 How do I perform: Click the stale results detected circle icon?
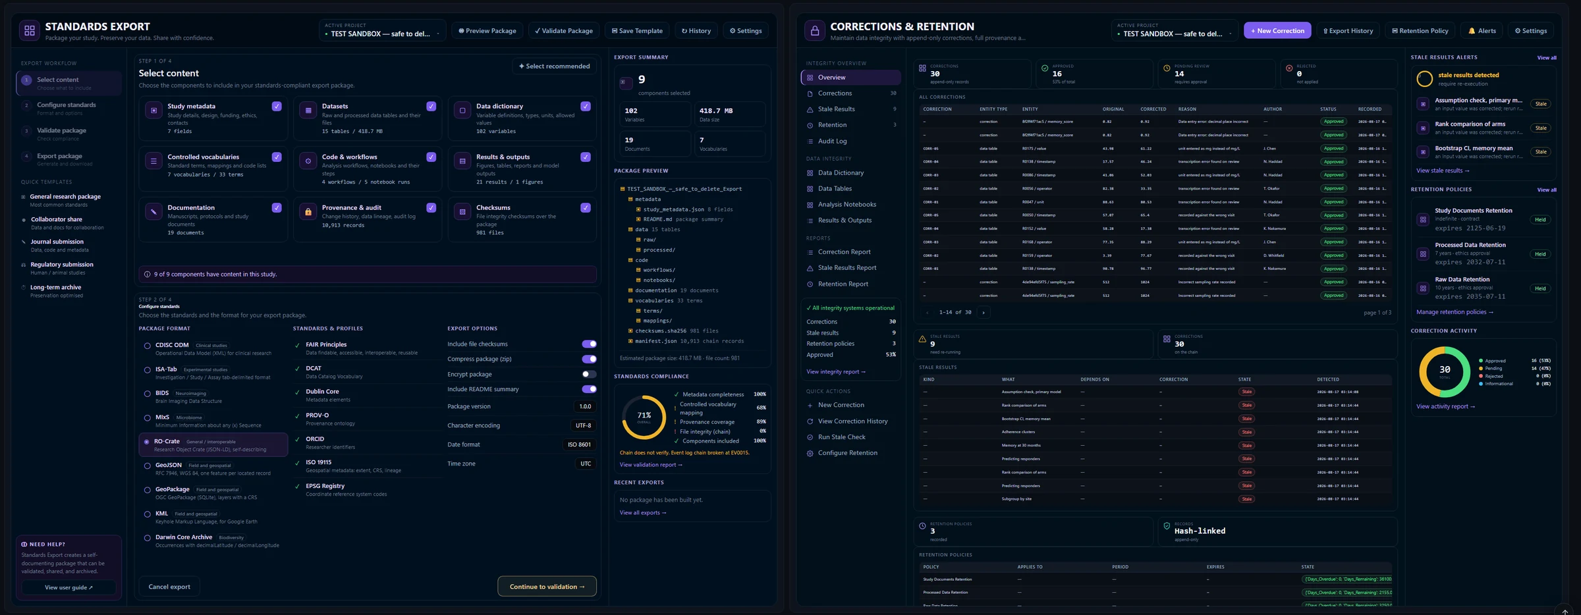pyautogui.click(x=1424, y=79)
